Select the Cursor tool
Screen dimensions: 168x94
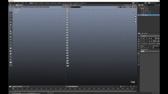point(11,13)
